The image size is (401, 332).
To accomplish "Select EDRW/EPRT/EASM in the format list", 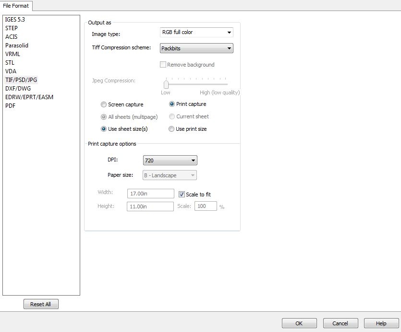I will 29,97.
